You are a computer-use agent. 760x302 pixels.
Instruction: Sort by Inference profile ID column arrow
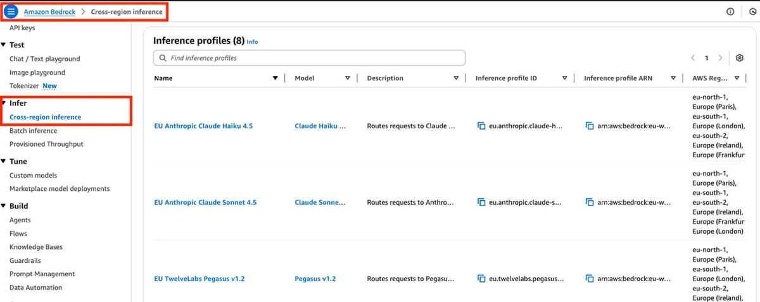pos(564,78)
